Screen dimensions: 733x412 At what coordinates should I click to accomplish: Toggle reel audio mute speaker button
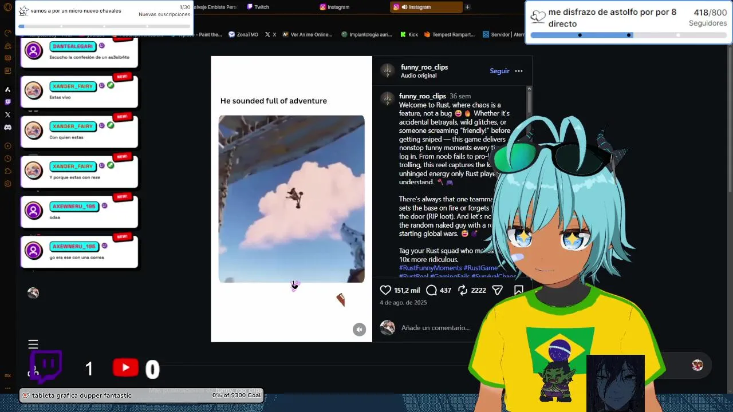tap(359, 329)
